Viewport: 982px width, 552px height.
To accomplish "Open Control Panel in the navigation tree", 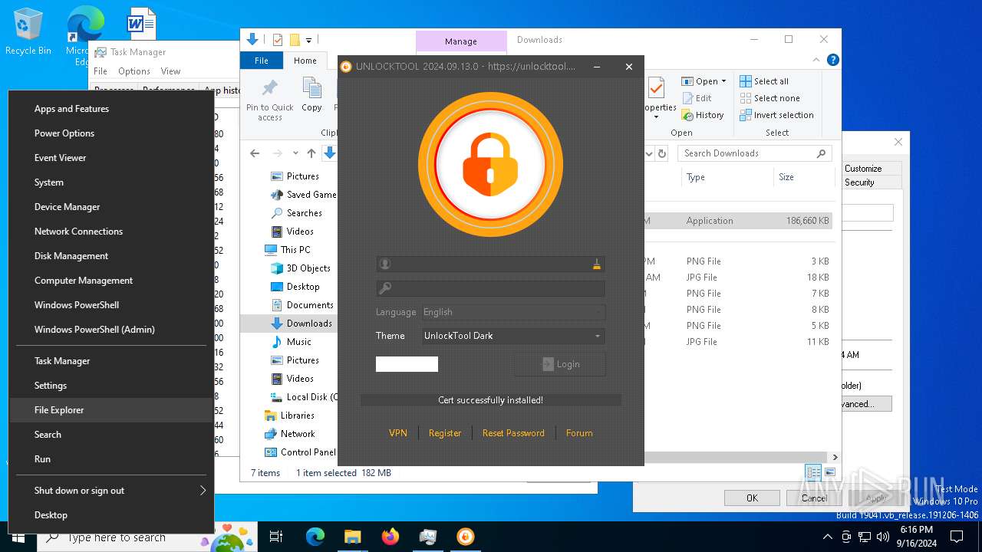I will 308,452.
